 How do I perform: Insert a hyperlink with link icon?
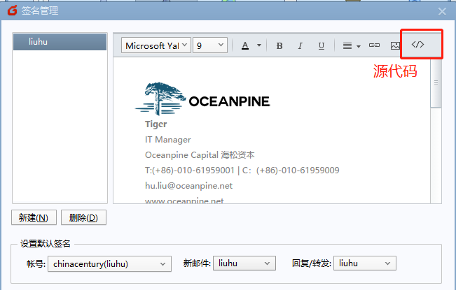coord(374,45)
